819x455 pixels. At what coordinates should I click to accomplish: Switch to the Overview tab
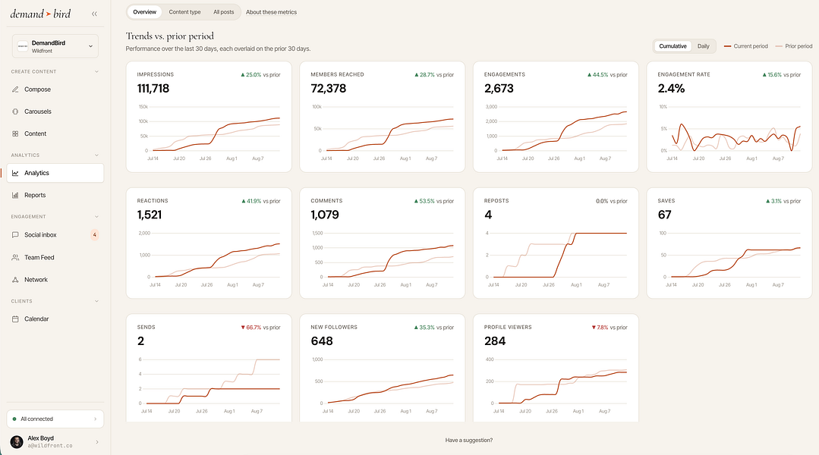(x=145, y=12)
